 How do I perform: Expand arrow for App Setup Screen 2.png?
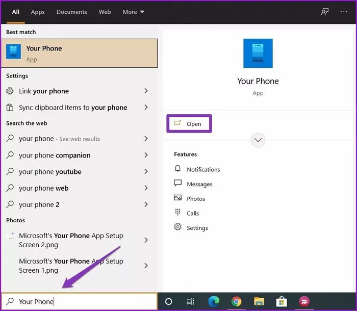146,240
